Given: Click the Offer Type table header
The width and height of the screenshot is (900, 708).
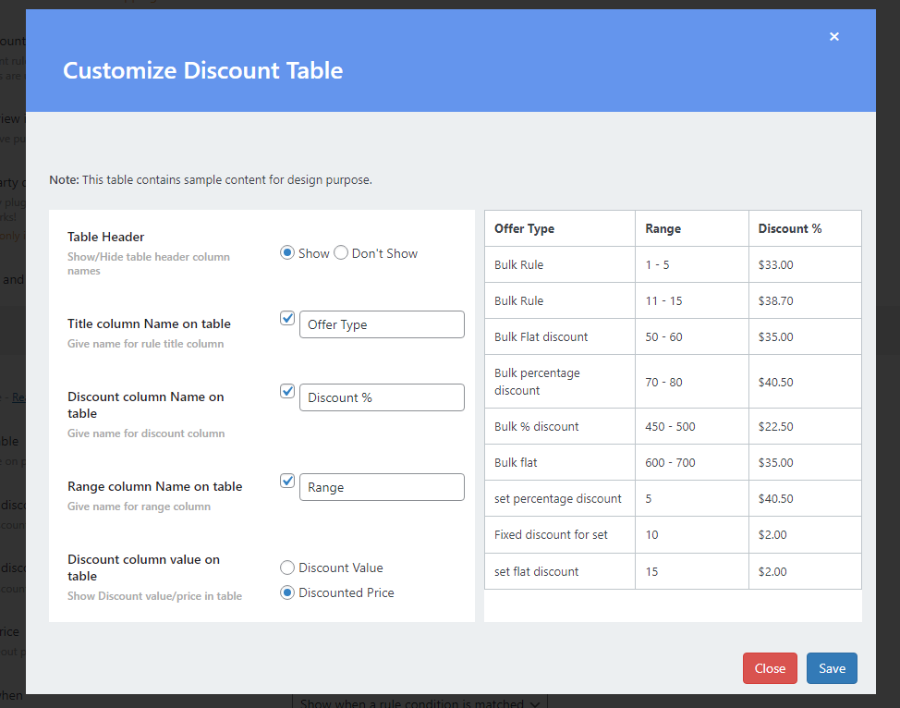Looking at the screenshot, I should [560, 228].
